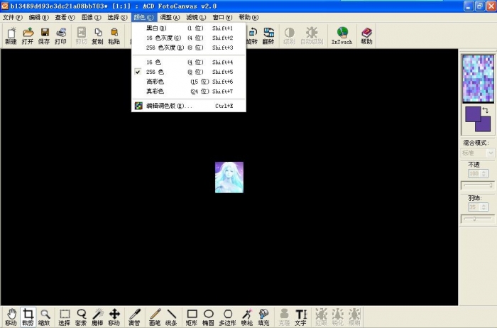Viewport: 497px width, 328px height.
Task: Select the 矩形 (Rectangle) shape tool
Action: pos(192,317)
